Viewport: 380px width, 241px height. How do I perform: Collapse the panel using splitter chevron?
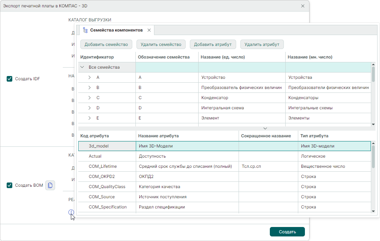(265, 129)
